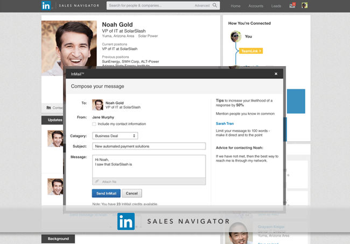This screenshot has height=244, width=350.
Task: Go to the Home tab
Action: coord(235,6)
